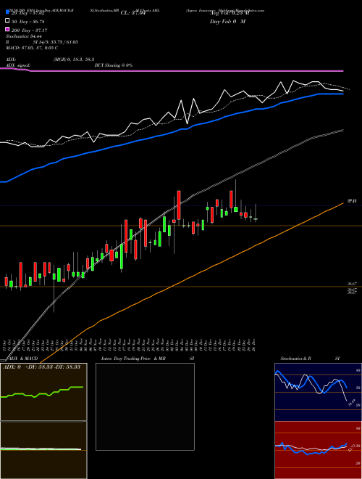Click the red RSI panel chart
Image resolution: width=362 pixels, height=479 pixels.
[318, 450]
